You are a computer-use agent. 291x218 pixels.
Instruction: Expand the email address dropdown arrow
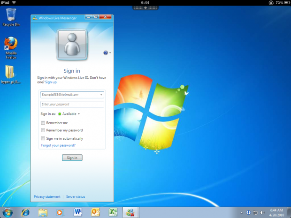[101, 95]
